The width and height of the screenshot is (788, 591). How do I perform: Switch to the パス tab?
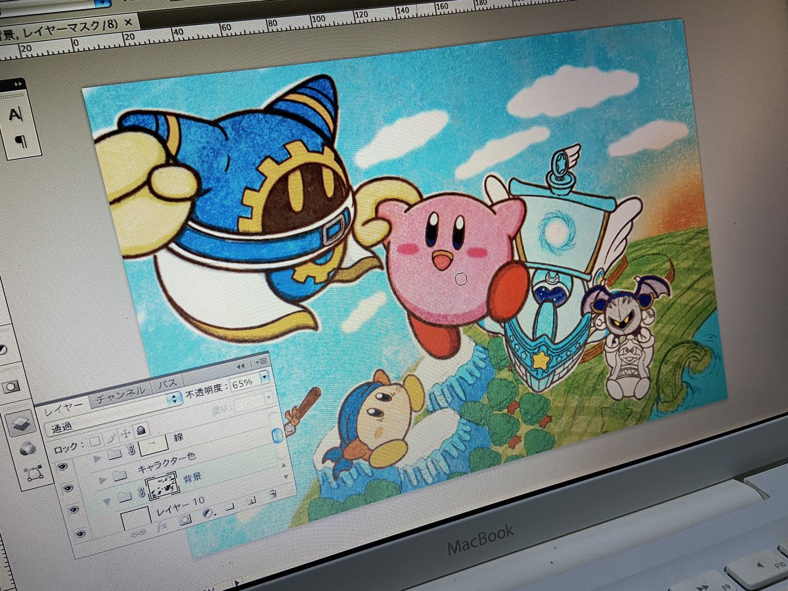point(167,383)
